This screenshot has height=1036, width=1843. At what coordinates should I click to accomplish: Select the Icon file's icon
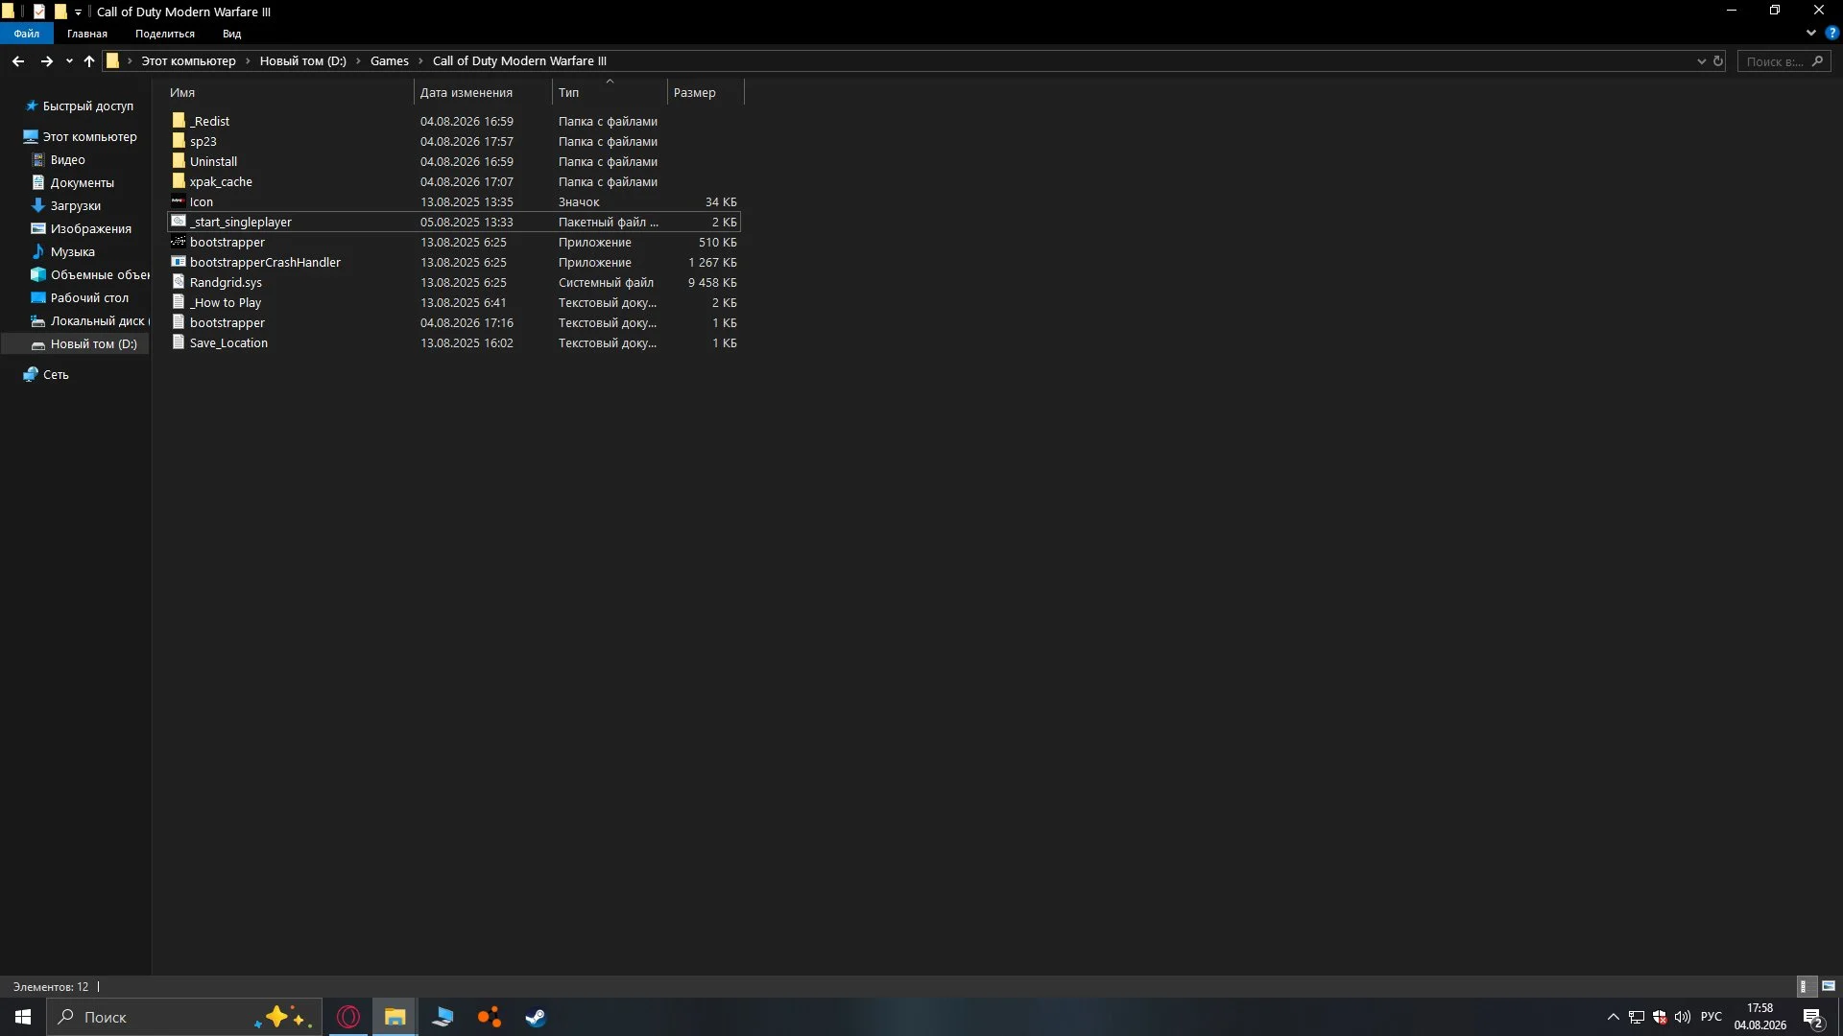[x=179, y=201]
